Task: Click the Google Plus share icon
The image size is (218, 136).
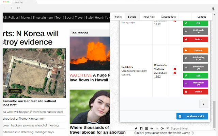Action: tap(162, 128)
